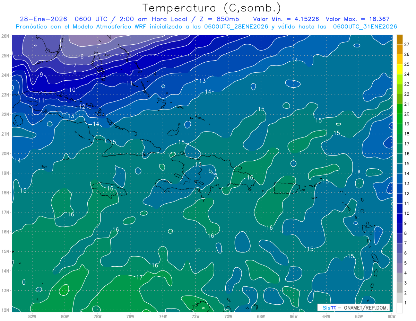
Task: Click the 14N latitude axis label
Action: click(x=5, y=271)
